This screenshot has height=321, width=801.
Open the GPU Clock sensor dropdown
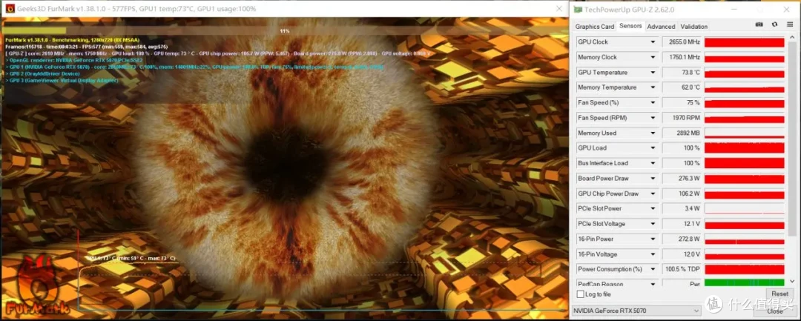coord(653,42)
